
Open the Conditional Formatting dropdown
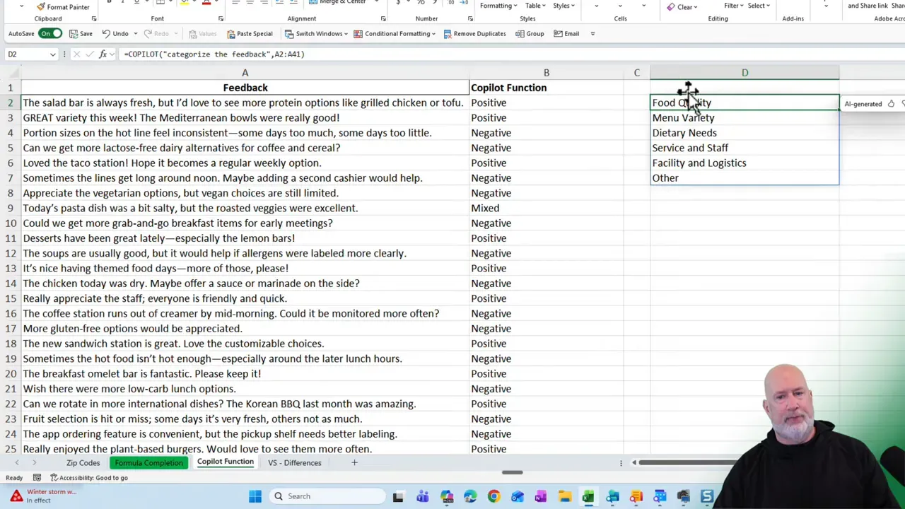click(396, 33)
